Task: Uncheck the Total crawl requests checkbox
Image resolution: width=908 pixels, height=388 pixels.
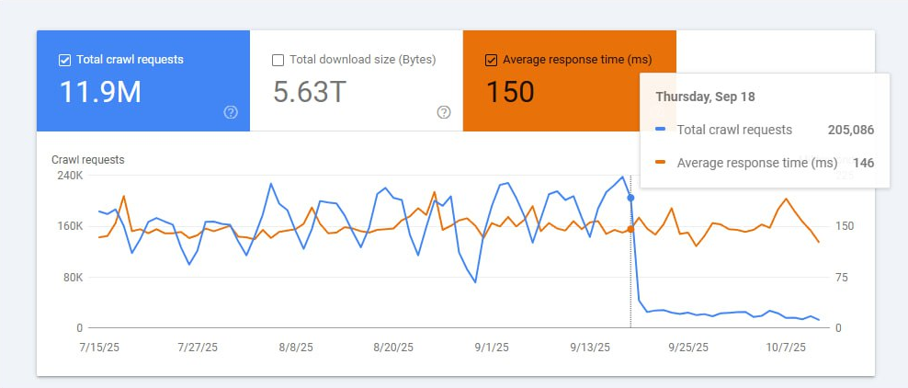Action: click(x=64, y=60)
